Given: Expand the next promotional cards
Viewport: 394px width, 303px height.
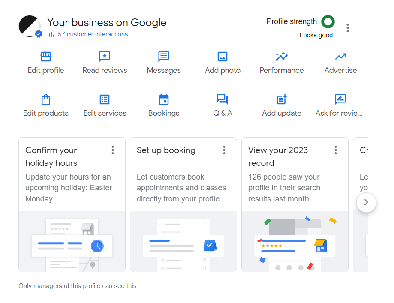Looking at the screenshot, I should pyautogui.click(x=366, y=202).
